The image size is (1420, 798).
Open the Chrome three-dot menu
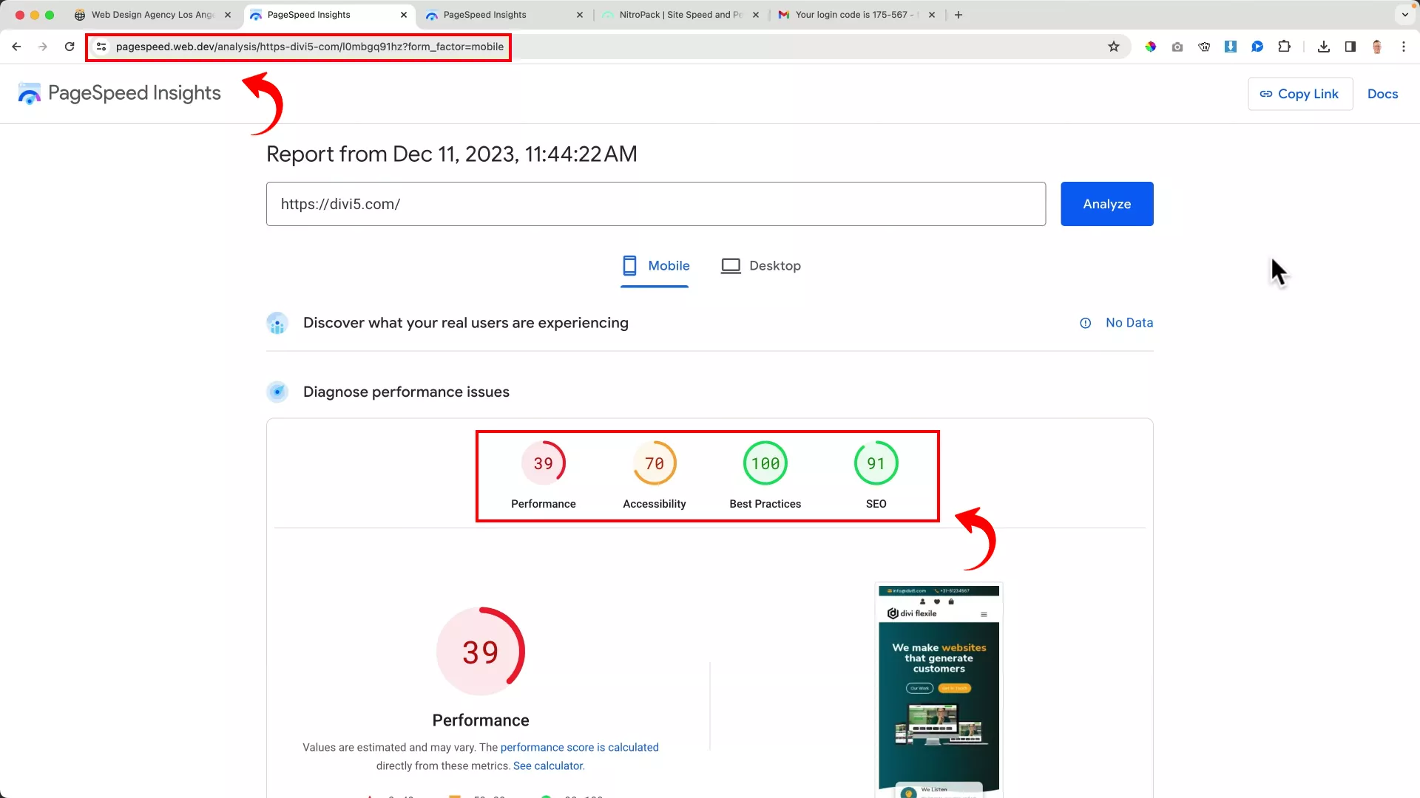[1404, 47]
